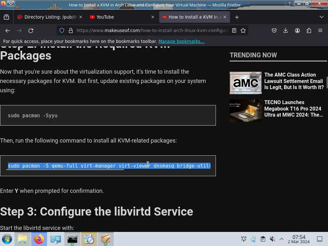Toggle reader view in the address bar
The height and width of the screenshot is (246, 328).
(234, 30)
